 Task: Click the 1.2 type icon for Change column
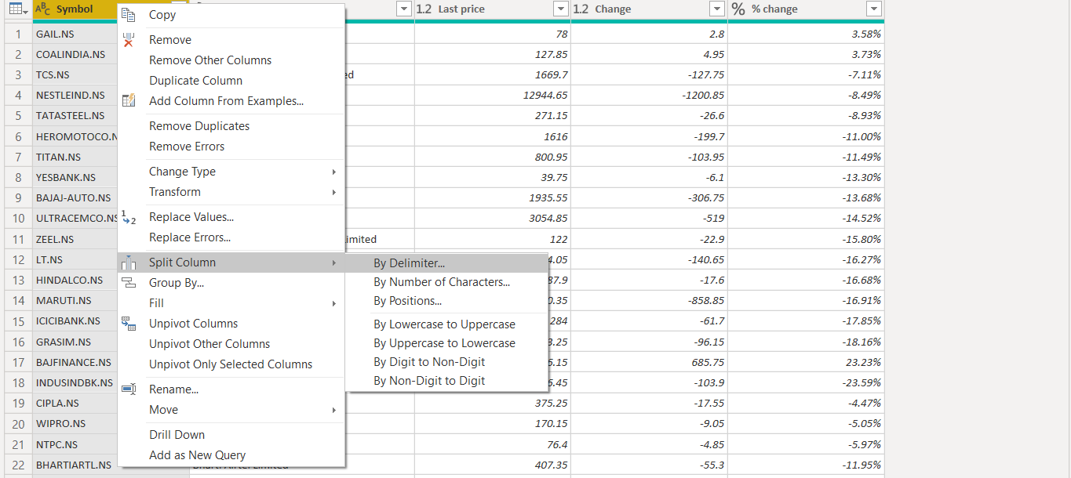tap(581, 9)
